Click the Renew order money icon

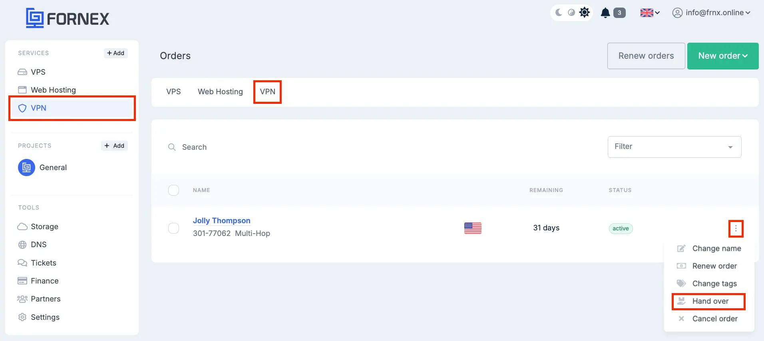coord(681,266)
